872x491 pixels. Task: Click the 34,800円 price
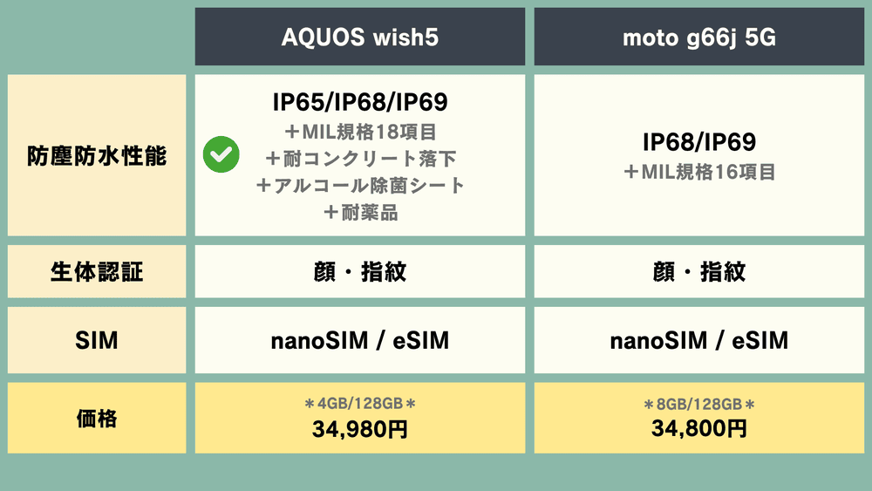tap(698, 428)
